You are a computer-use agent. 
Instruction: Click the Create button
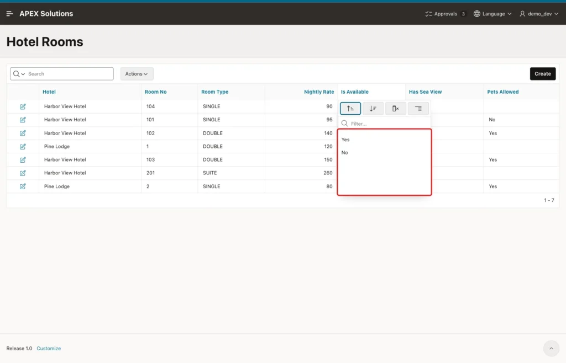[x=543, y=74]
